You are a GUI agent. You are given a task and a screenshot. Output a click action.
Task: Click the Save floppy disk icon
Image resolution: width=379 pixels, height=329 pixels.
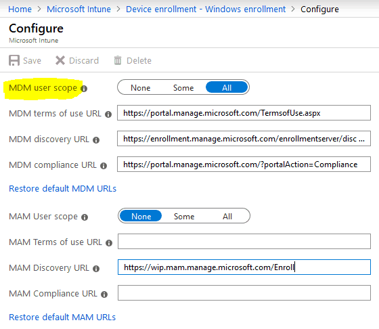pyautogui.click(x=14, y=60)
